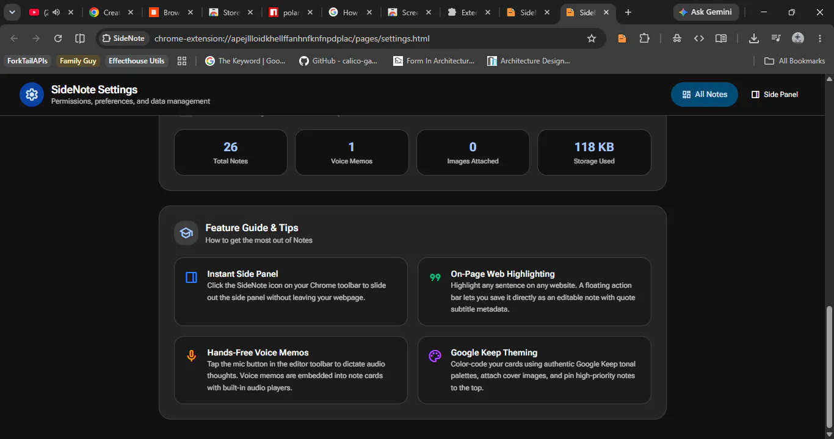The height and width of the screenshot is (439, 834).
Task: Open the All Bookmarks folder
Action: click(x=795, y=61)
